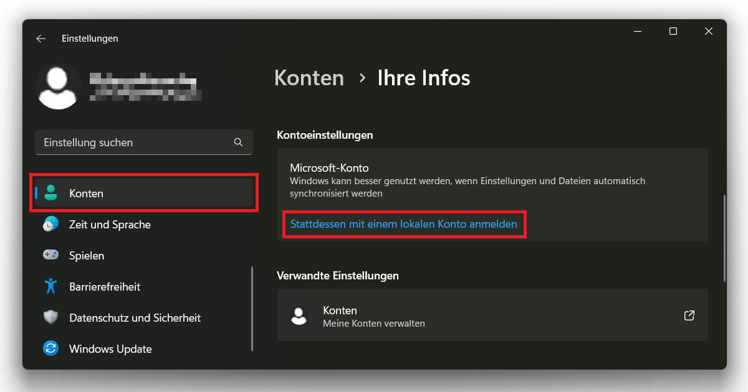Click the Spielen controller icon
Viewport: 748px width, 392px height.
click(51, 255)
